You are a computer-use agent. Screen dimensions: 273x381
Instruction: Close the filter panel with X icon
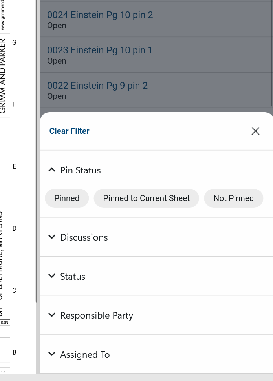pyautogui.click(x=255, y=131)
